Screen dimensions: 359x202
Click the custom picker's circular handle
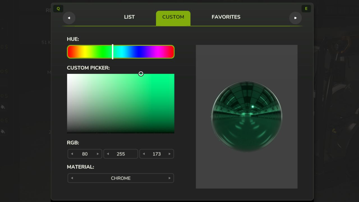(x=141, y=74)
